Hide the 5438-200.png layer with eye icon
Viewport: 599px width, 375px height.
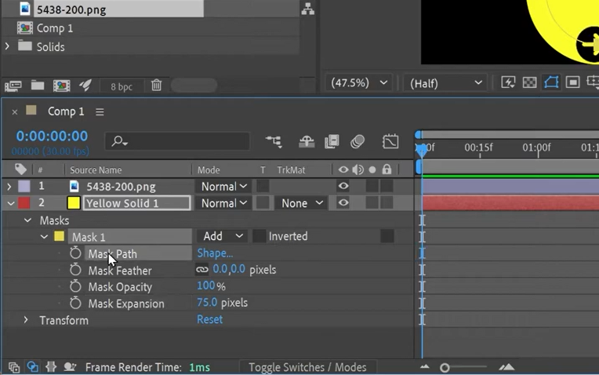343,186
